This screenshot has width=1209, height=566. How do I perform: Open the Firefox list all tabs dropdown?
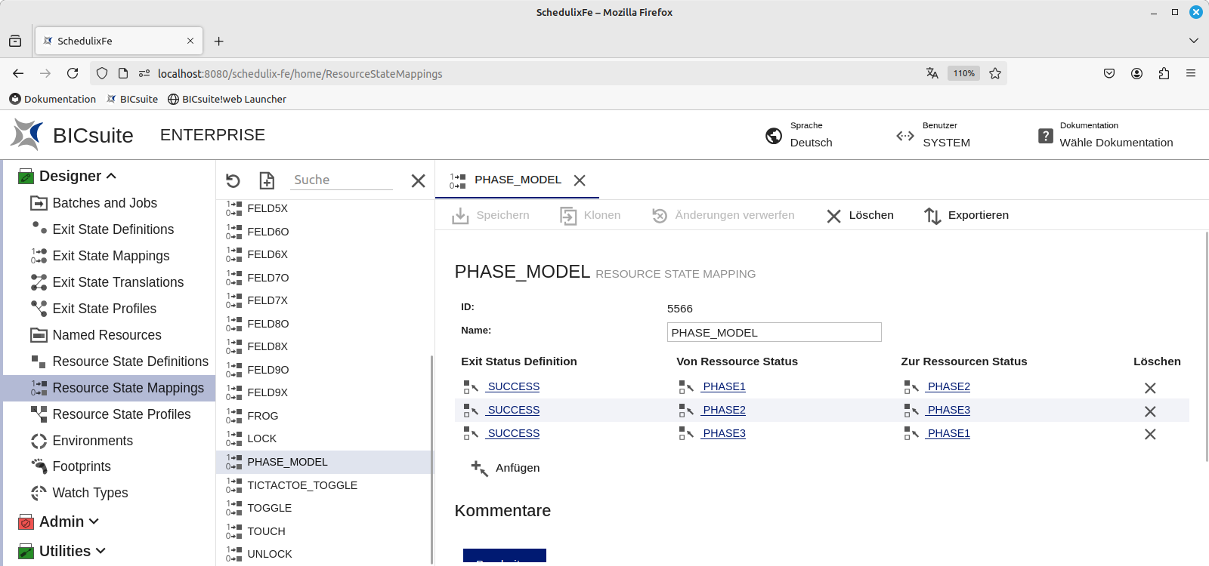click(x=1194, y=41)
